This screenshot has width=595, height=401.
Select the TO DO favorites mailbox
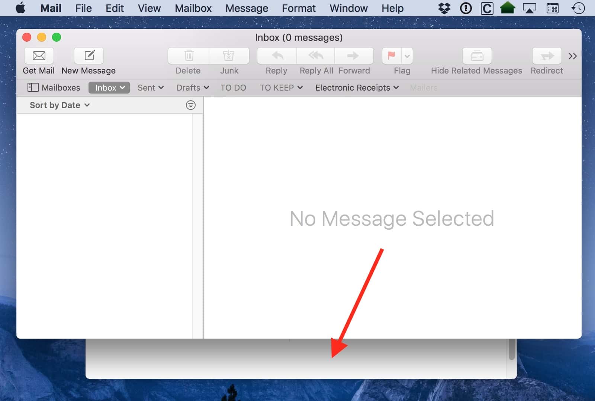point(233,88)
